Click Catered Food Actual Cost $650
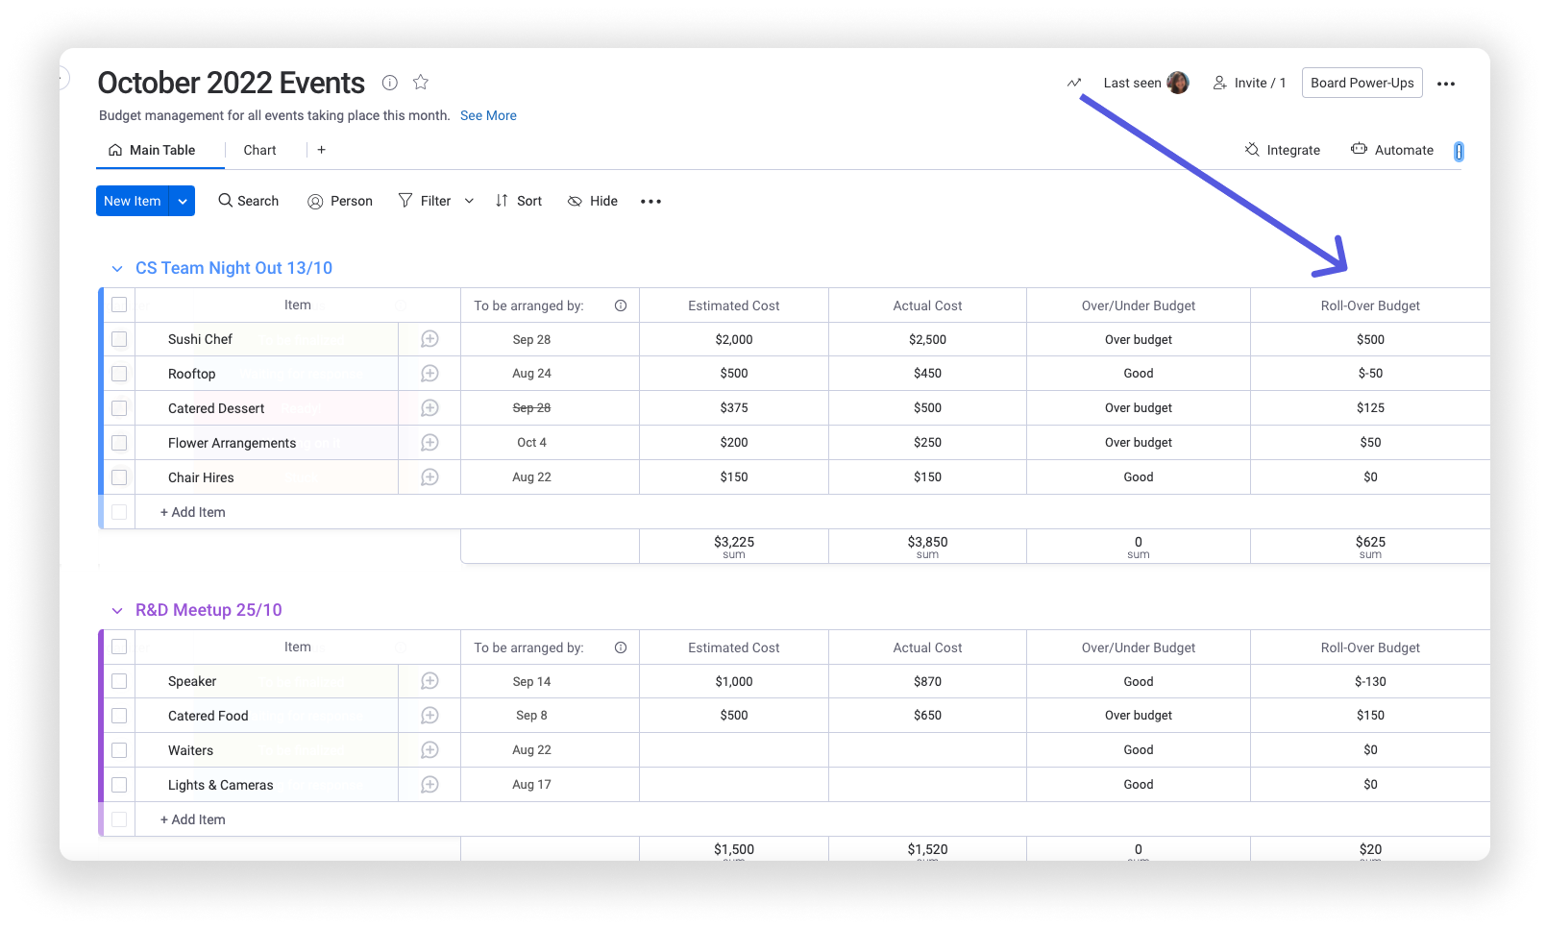 pos(927,716)
